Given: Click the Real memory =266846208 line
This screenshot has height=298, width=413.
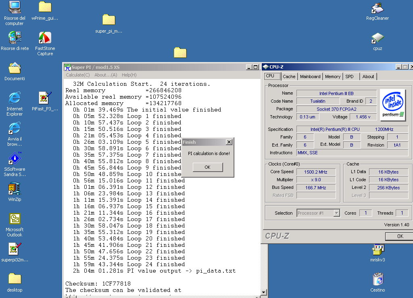Looking at the screenshot, I should (123, 90).
